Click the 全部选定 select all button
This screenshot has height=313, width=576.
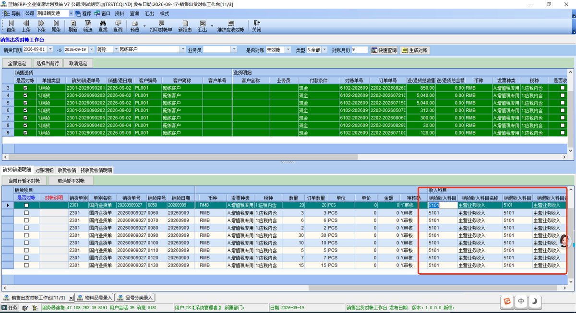(x=17, y=63)
